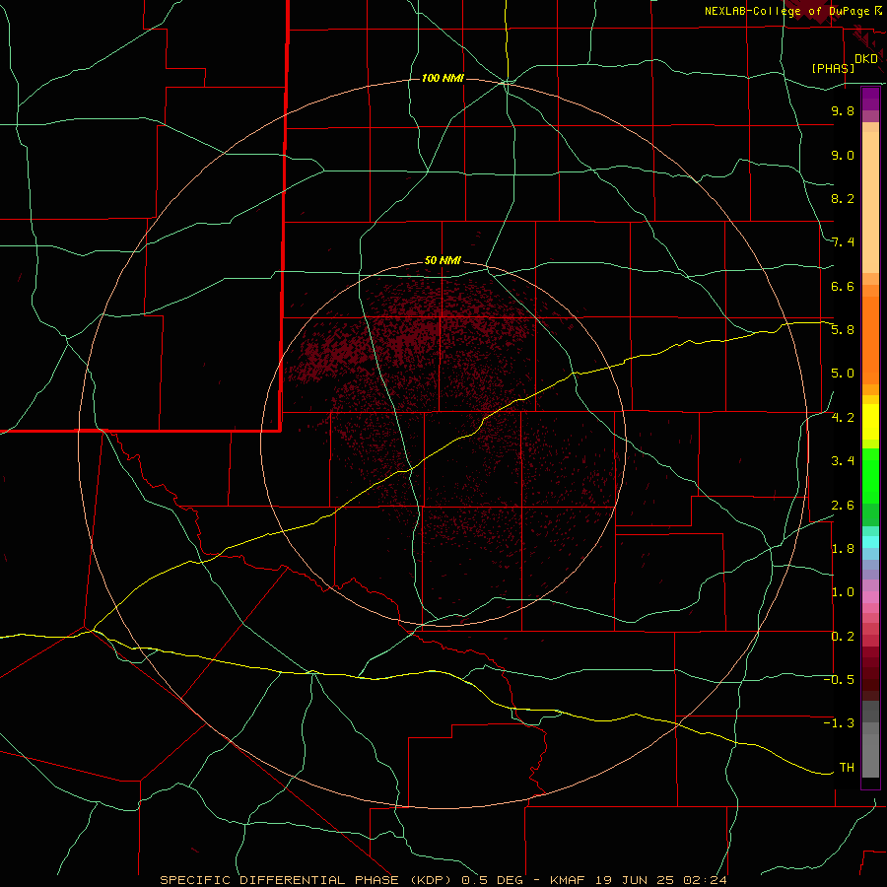Click the -0.5 scale value
The width and height of the screenshot is (887, 887).
click(x=839, y=680)
